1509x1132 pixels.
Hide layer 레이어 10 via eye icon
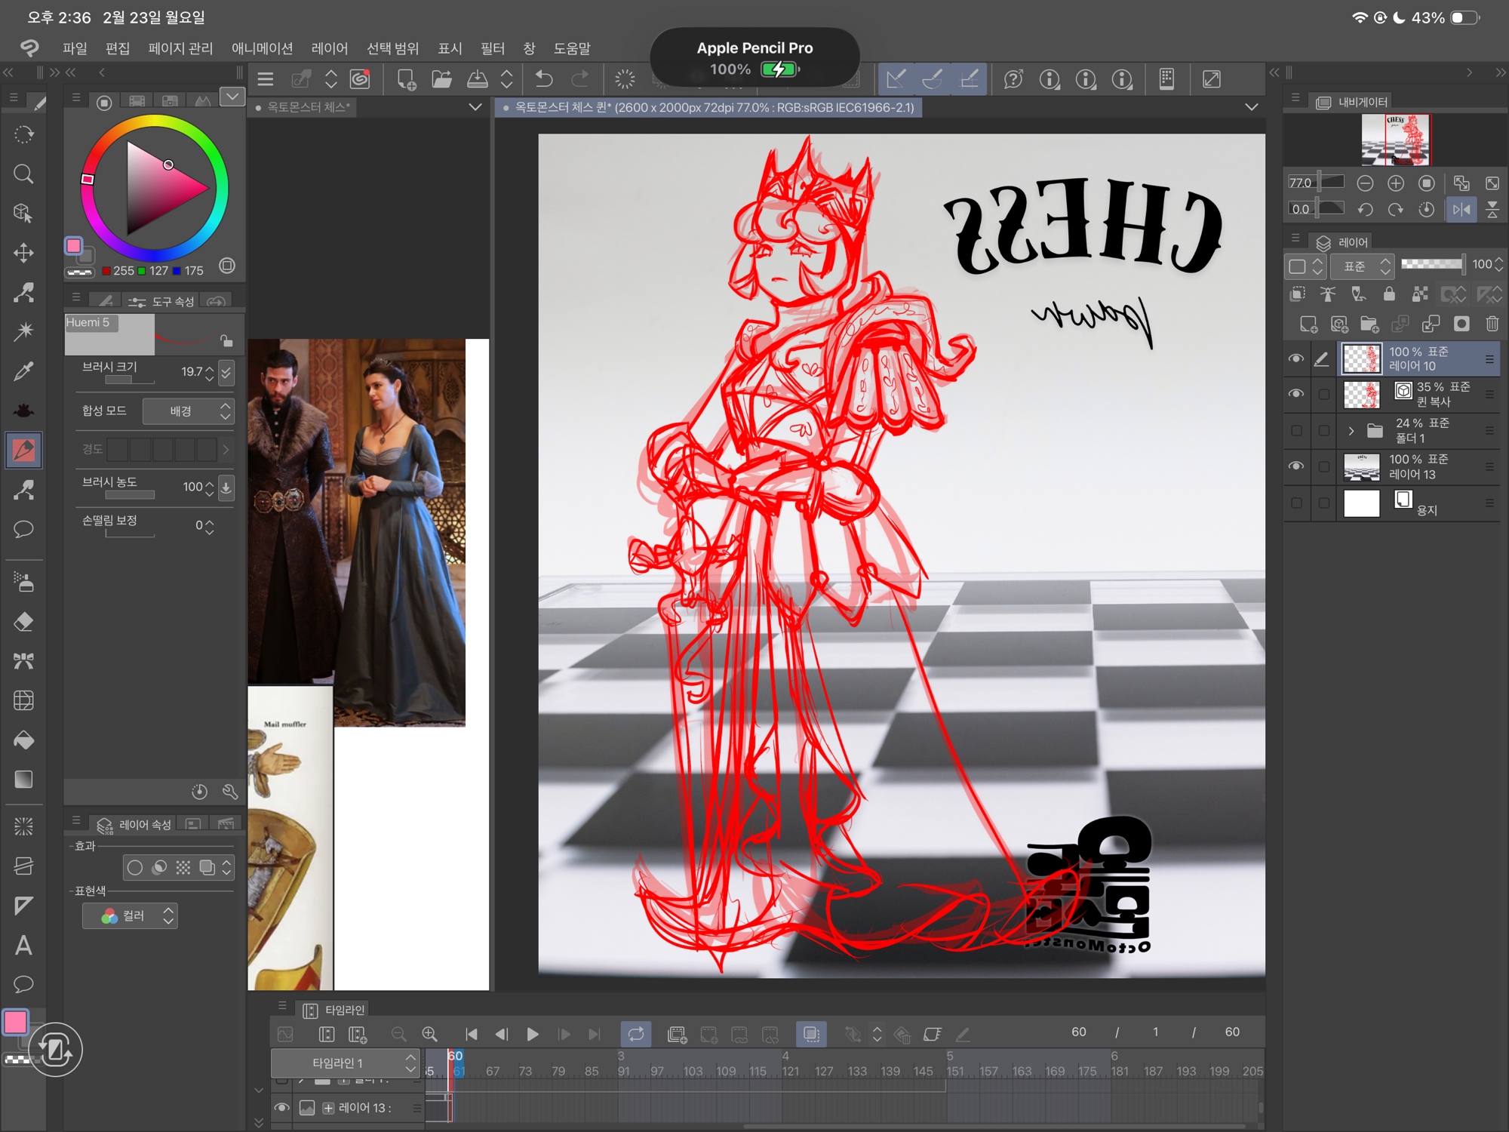1296,358
